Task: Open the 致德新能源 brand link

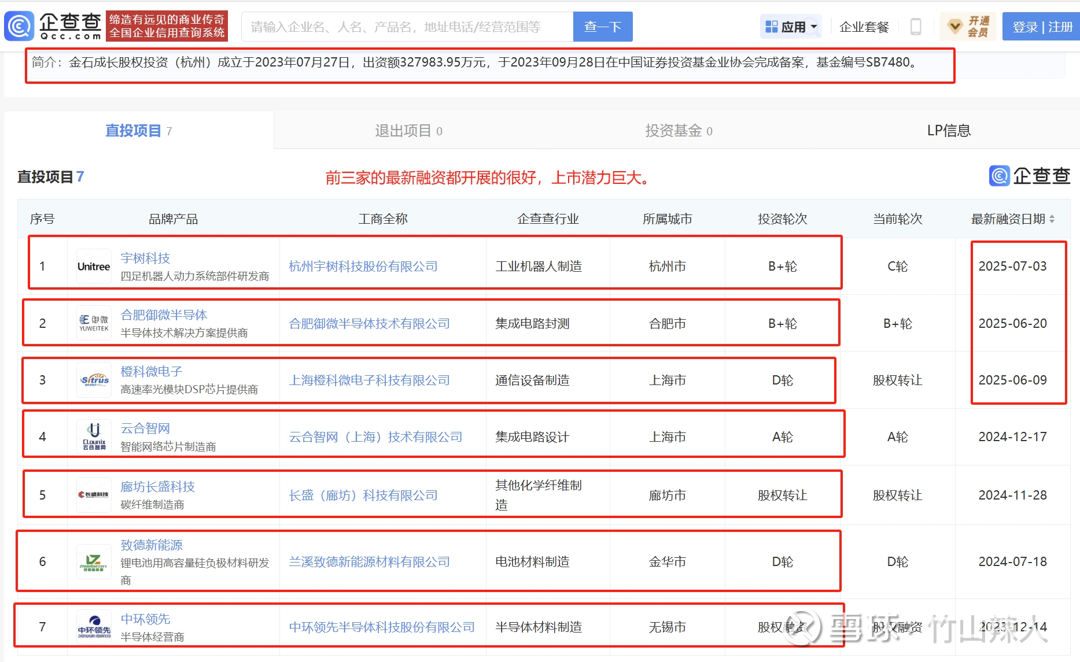Action: [152, 545]
